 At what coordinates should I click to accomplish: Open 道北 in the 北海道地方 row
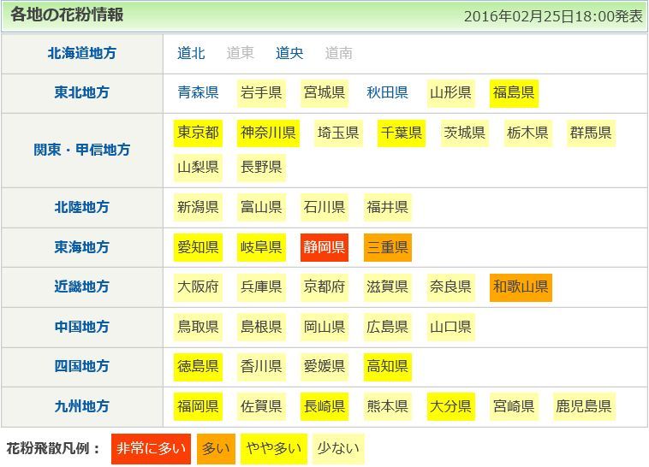point(191,53)
